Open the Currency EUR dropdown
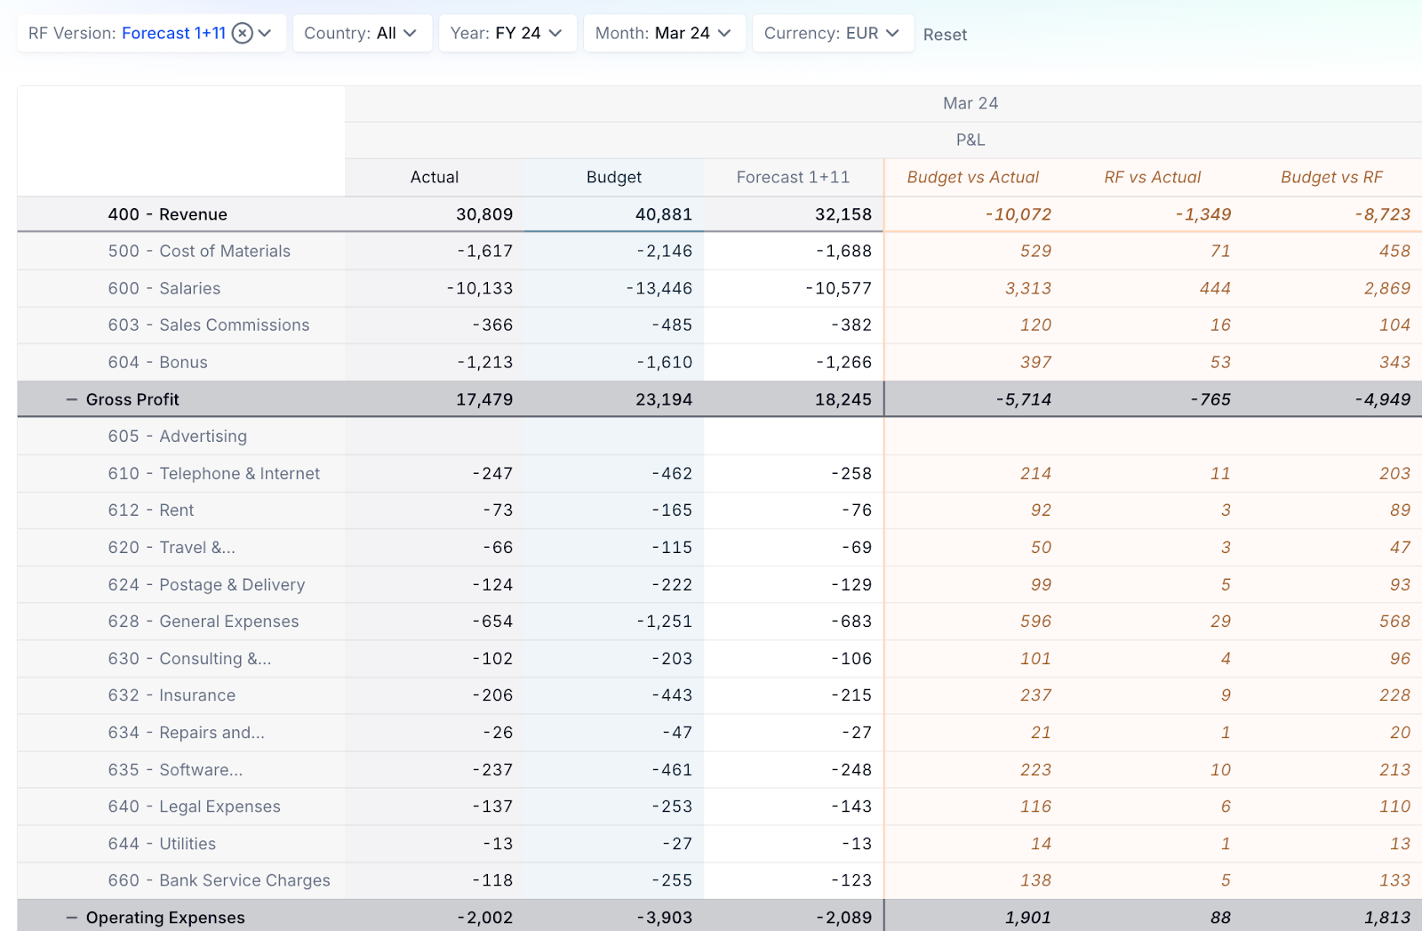Viewport: 1422px width, 931px height. point(833,33)
